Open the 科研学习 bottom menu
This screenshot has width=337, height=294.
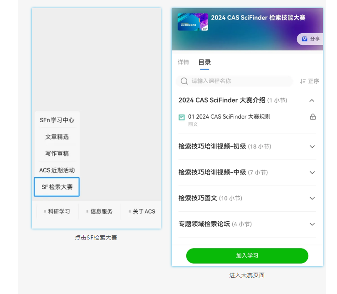(58, 211)
